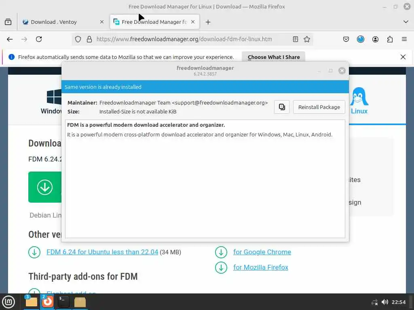
Task: Click "Installed-Size is not available KiB" text
Action: tap(138, 111)
